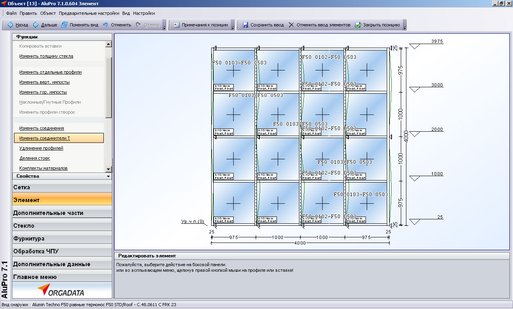Open the Предварительные настройки menu
The width and height of the screenshot is (513, 309).
[89, 13]
